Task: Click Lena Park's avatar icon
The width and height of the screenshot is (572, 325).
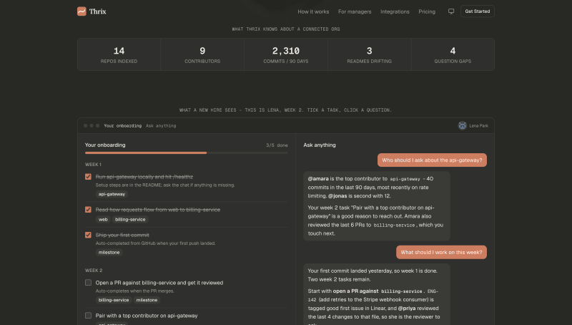Action: [462, 125]
